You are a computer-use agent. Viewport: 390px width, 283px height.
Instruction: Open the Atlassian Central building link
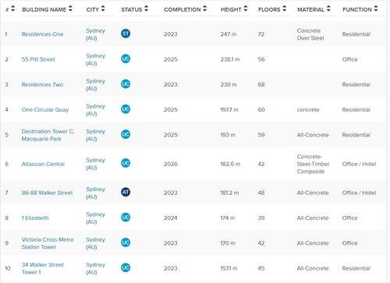[43, 164]
